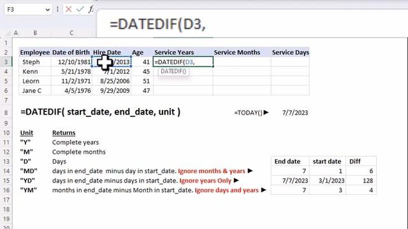Select column B header
The image size is (408, 229).
click(35, 33)
